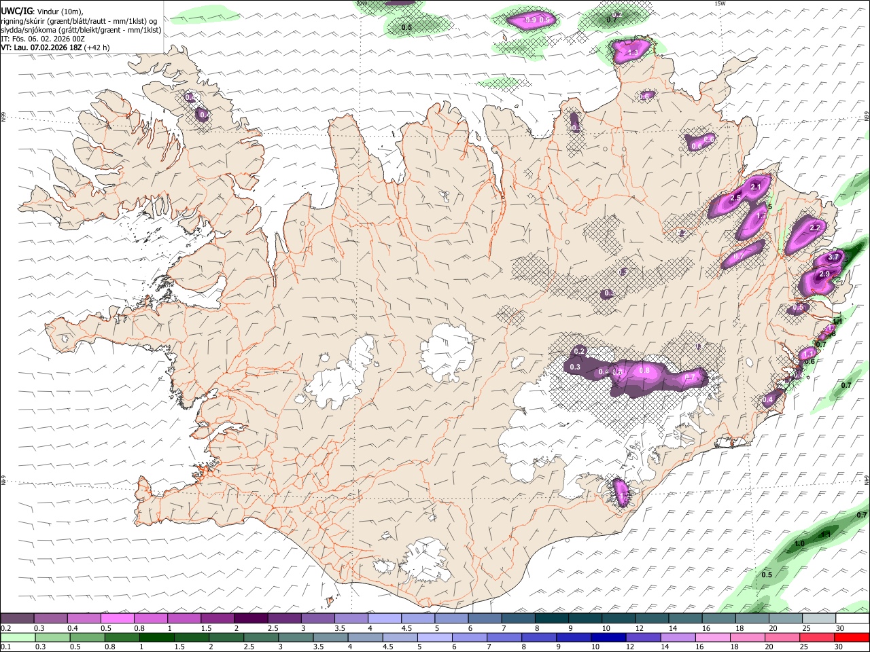Click the '2.2' snowfall value near the east coast
The width and height of the screenshot is (870, 652).
[x=816, y=227]
